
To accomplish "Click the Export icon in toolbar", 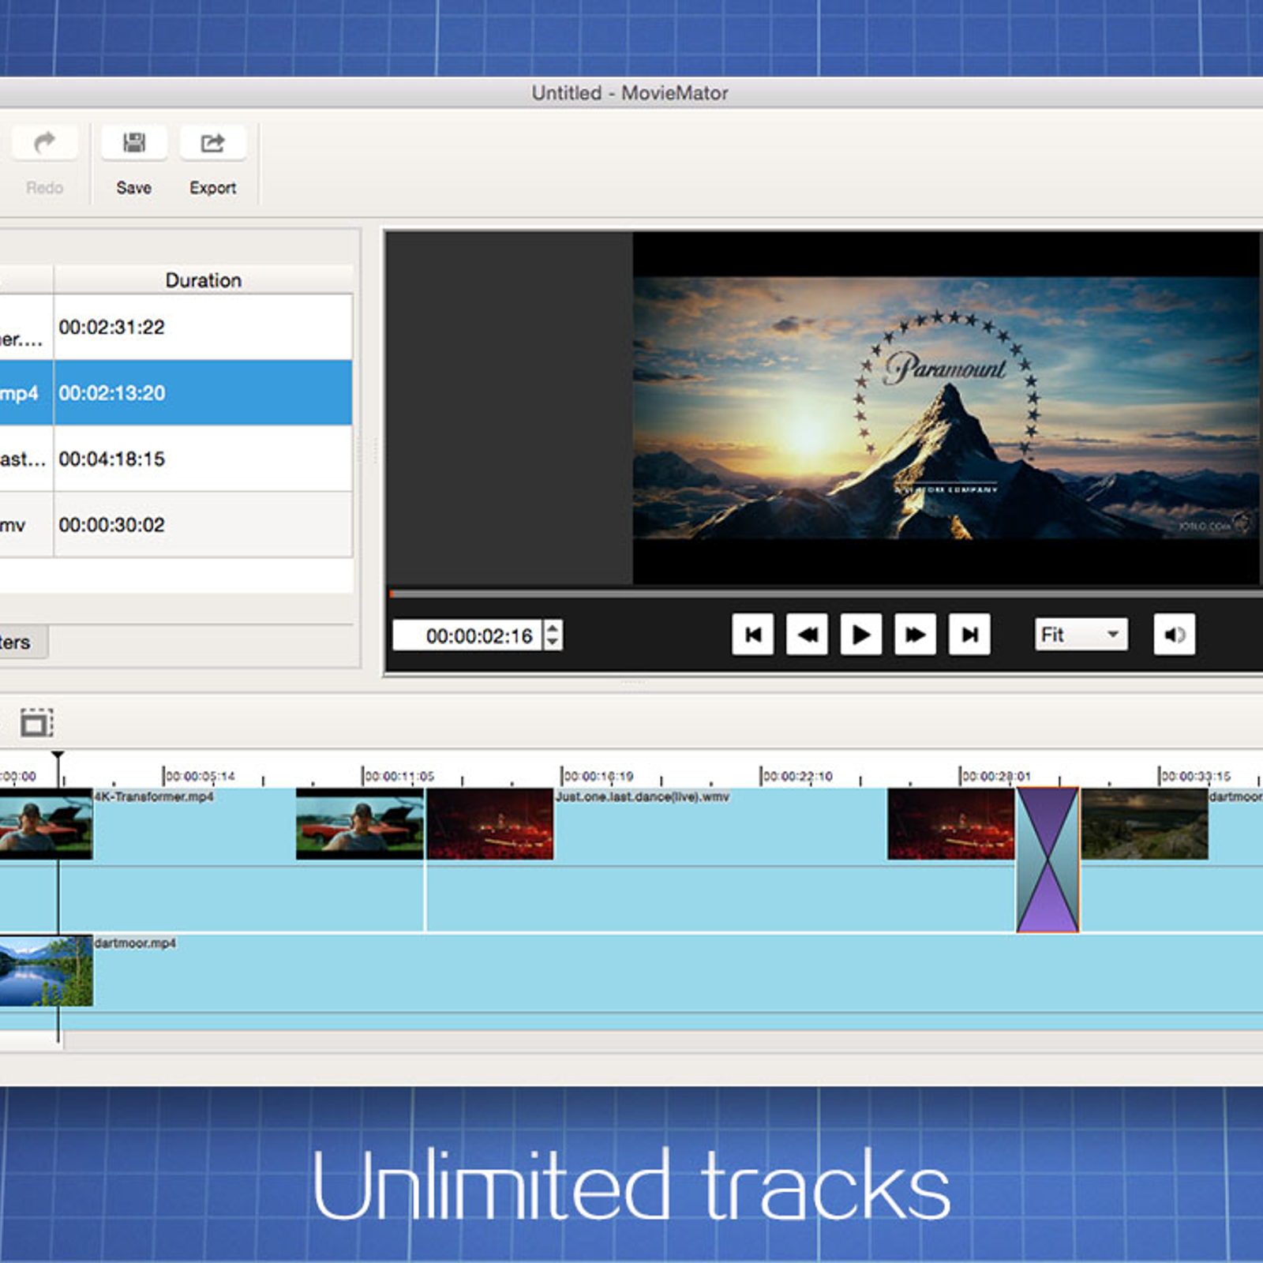I will pyautogui.click(x=212, y=143).
